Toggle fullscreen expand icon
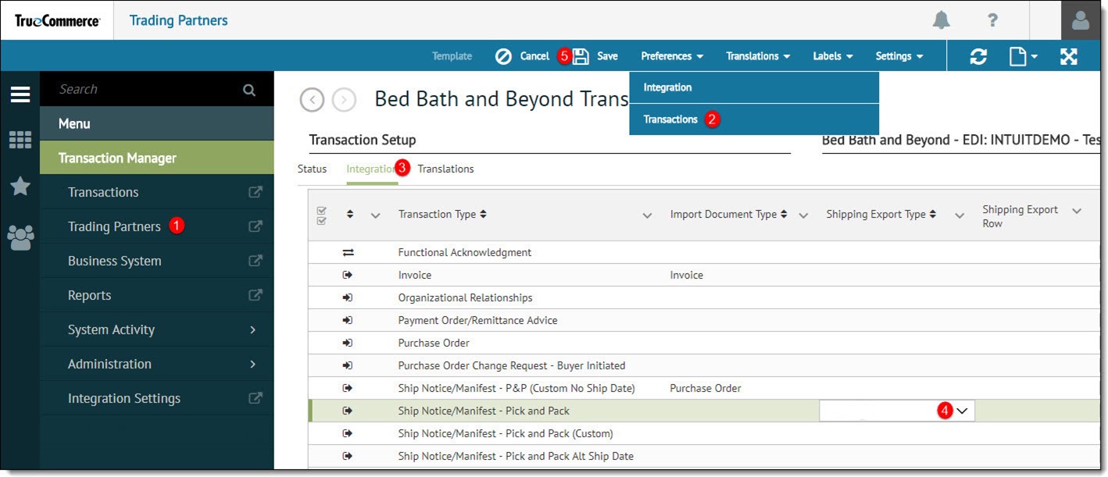Screen dimensions: 1108x477 [1069, 56]
